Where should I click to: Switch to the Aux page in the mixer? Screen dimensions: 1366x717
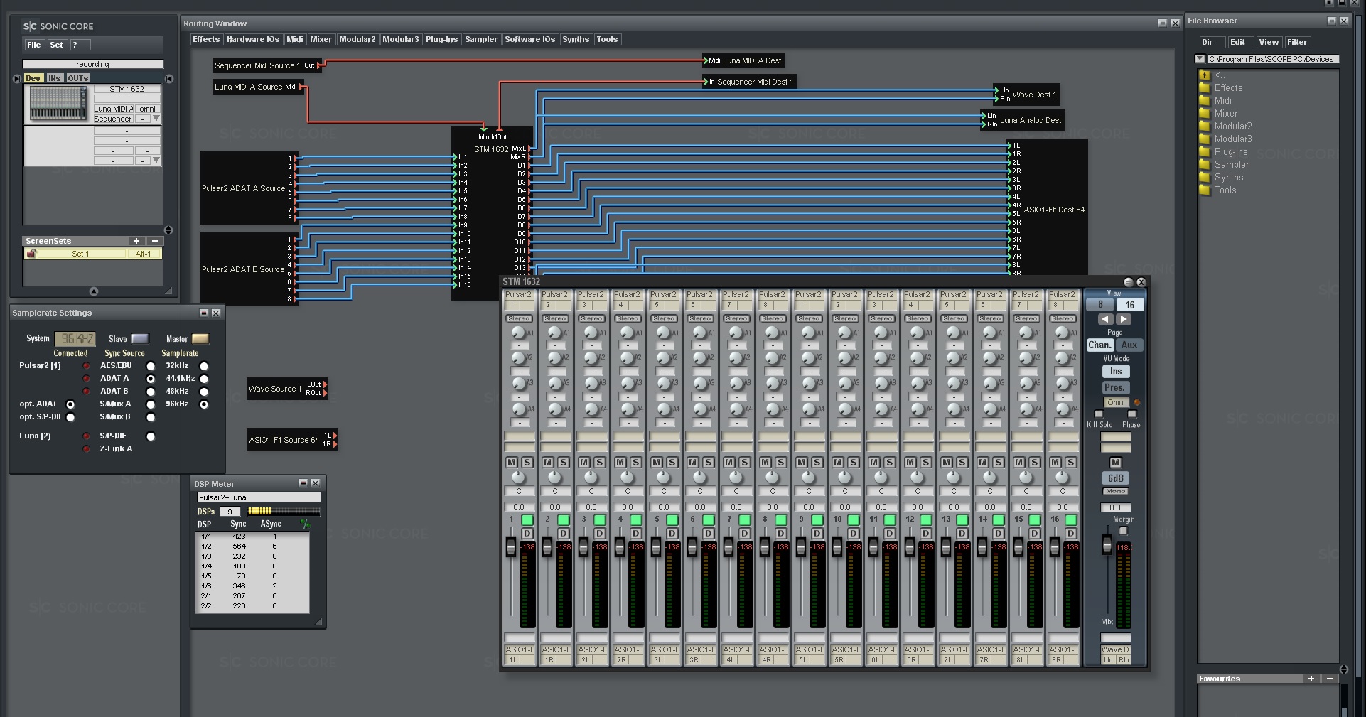click(x=1129, y=345)
